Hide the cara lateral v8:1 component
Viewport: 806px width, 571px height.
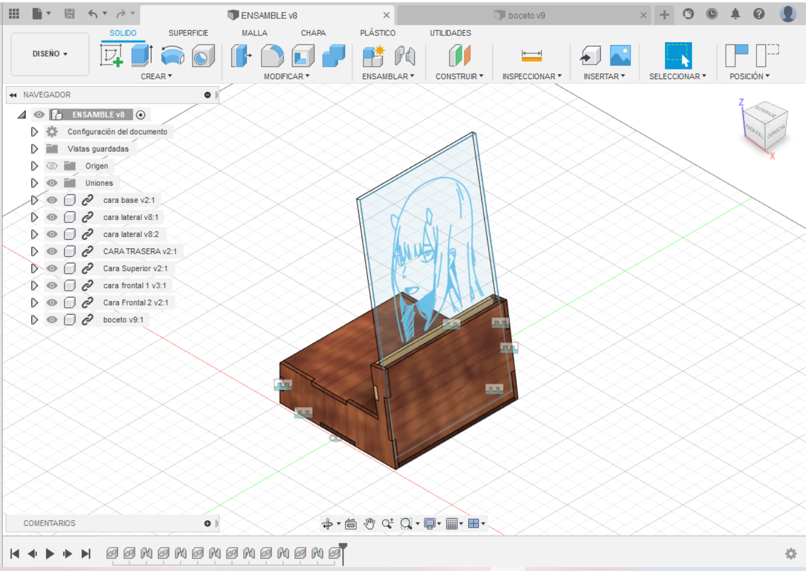click(52, 217)
